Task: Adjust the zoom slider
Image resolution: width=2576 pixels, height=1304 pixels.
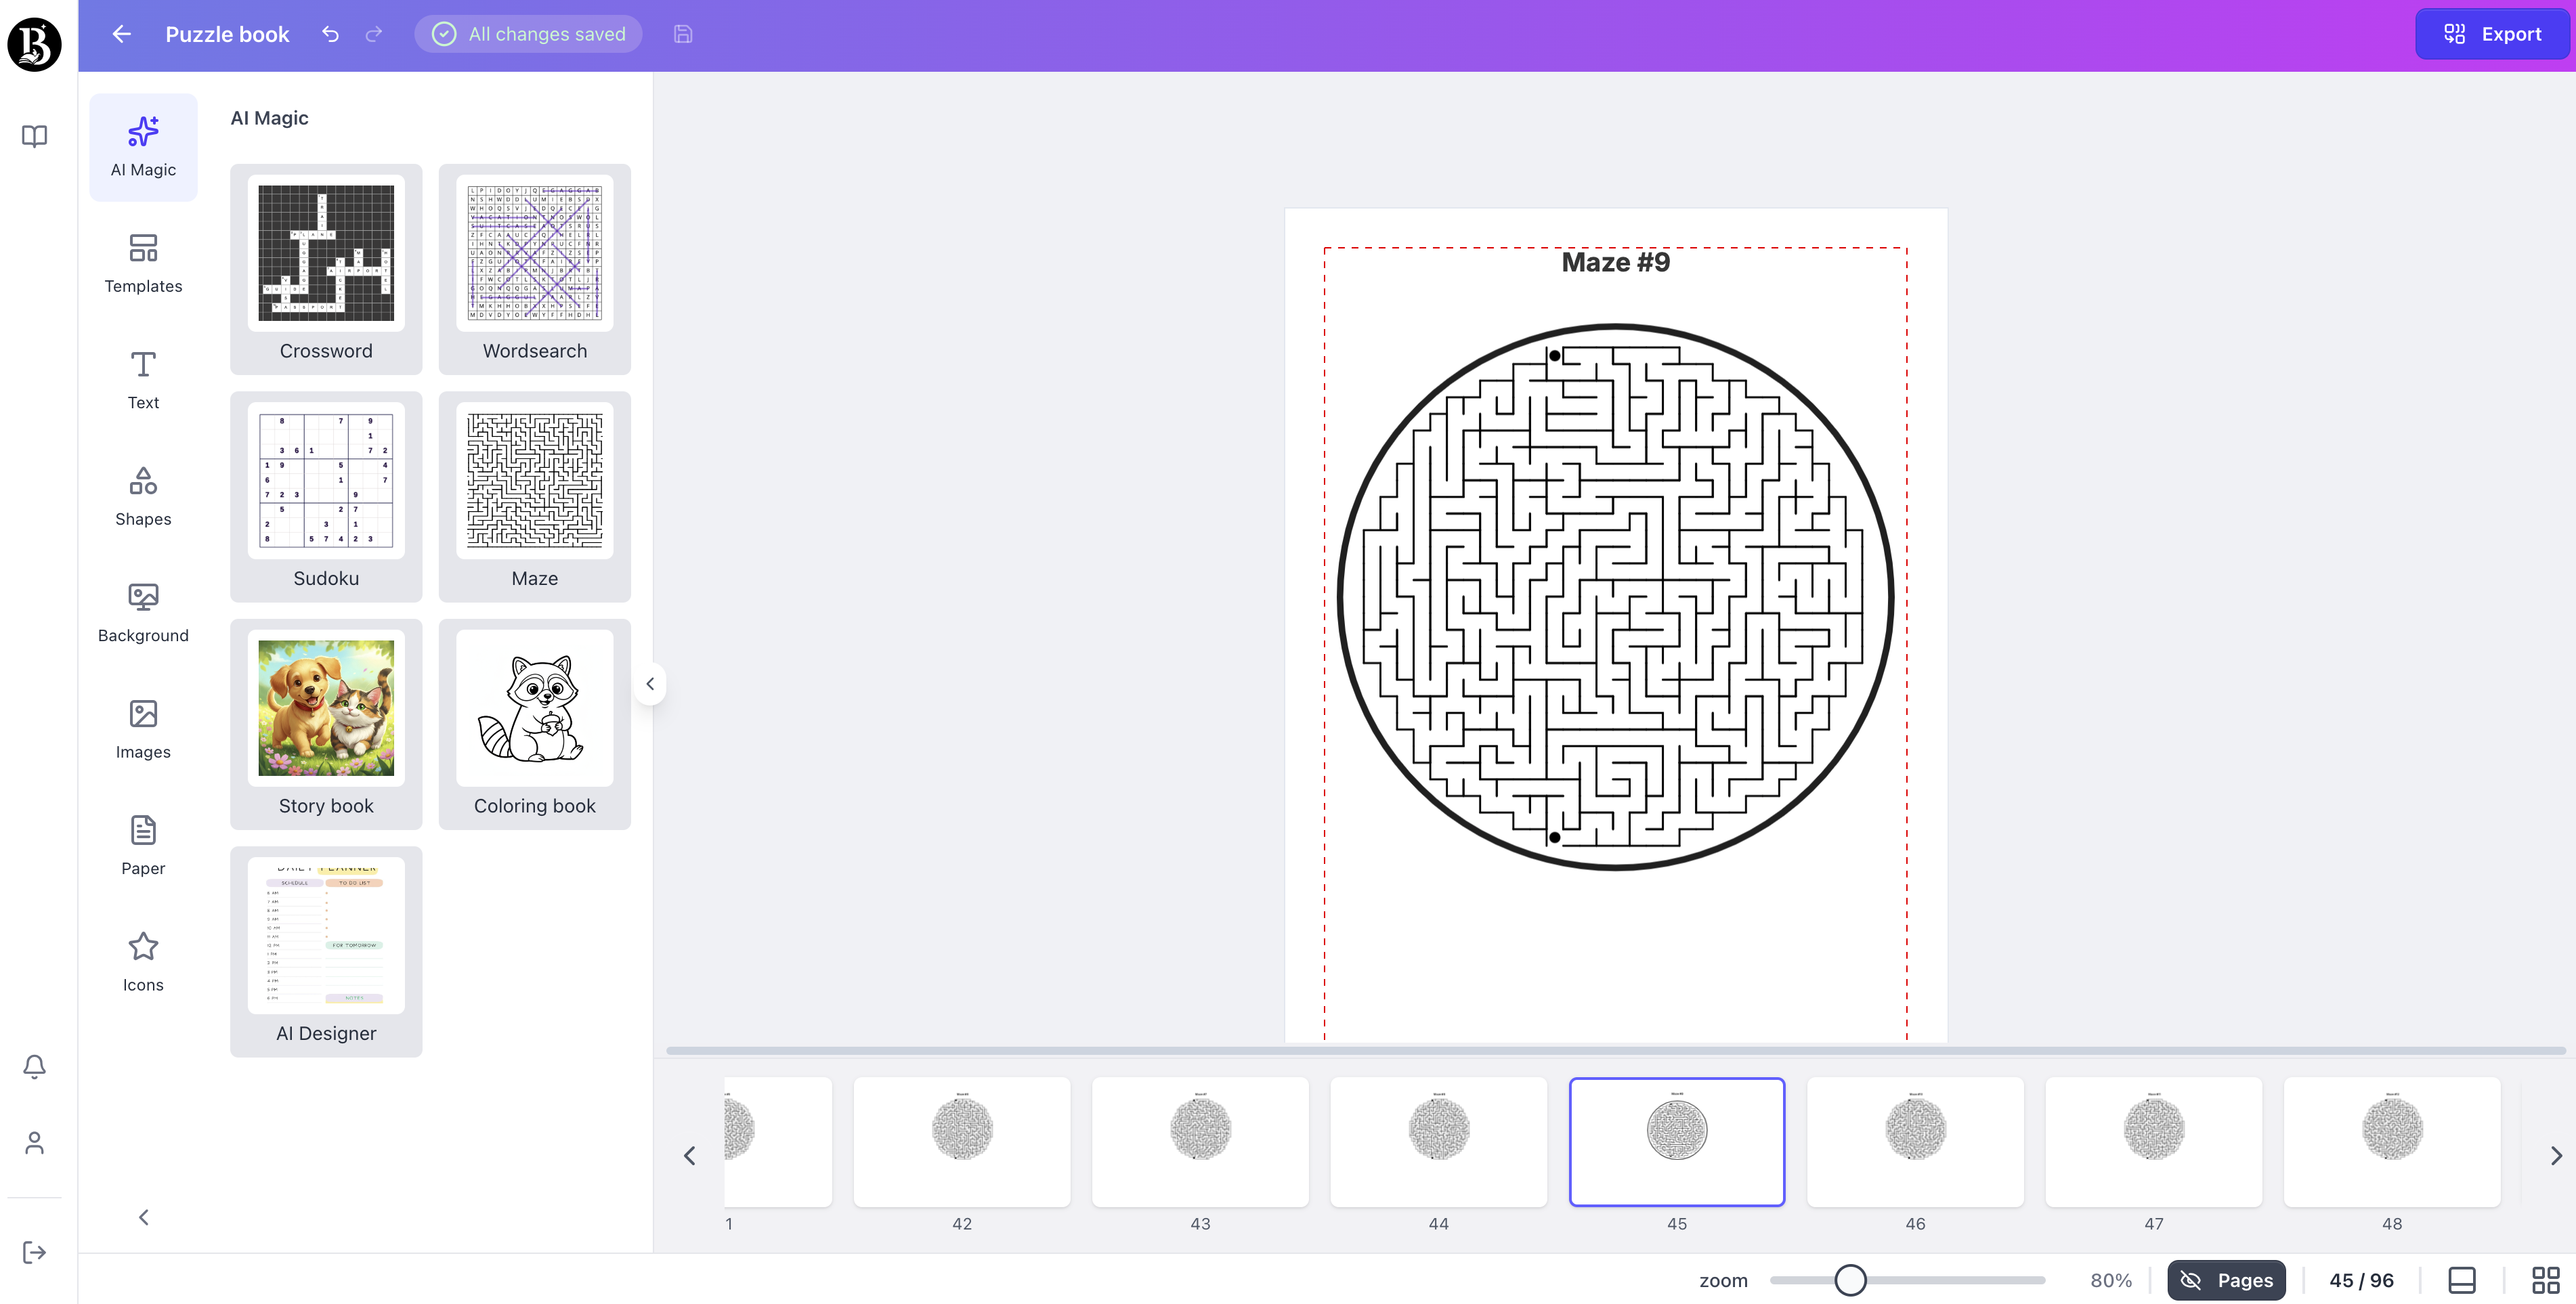Action: tap(1851, 1280)
